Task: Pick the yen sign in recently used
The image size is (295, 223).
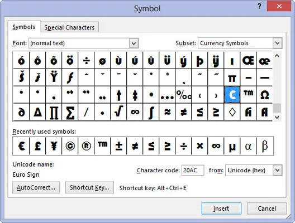Action: pos(54,146)
